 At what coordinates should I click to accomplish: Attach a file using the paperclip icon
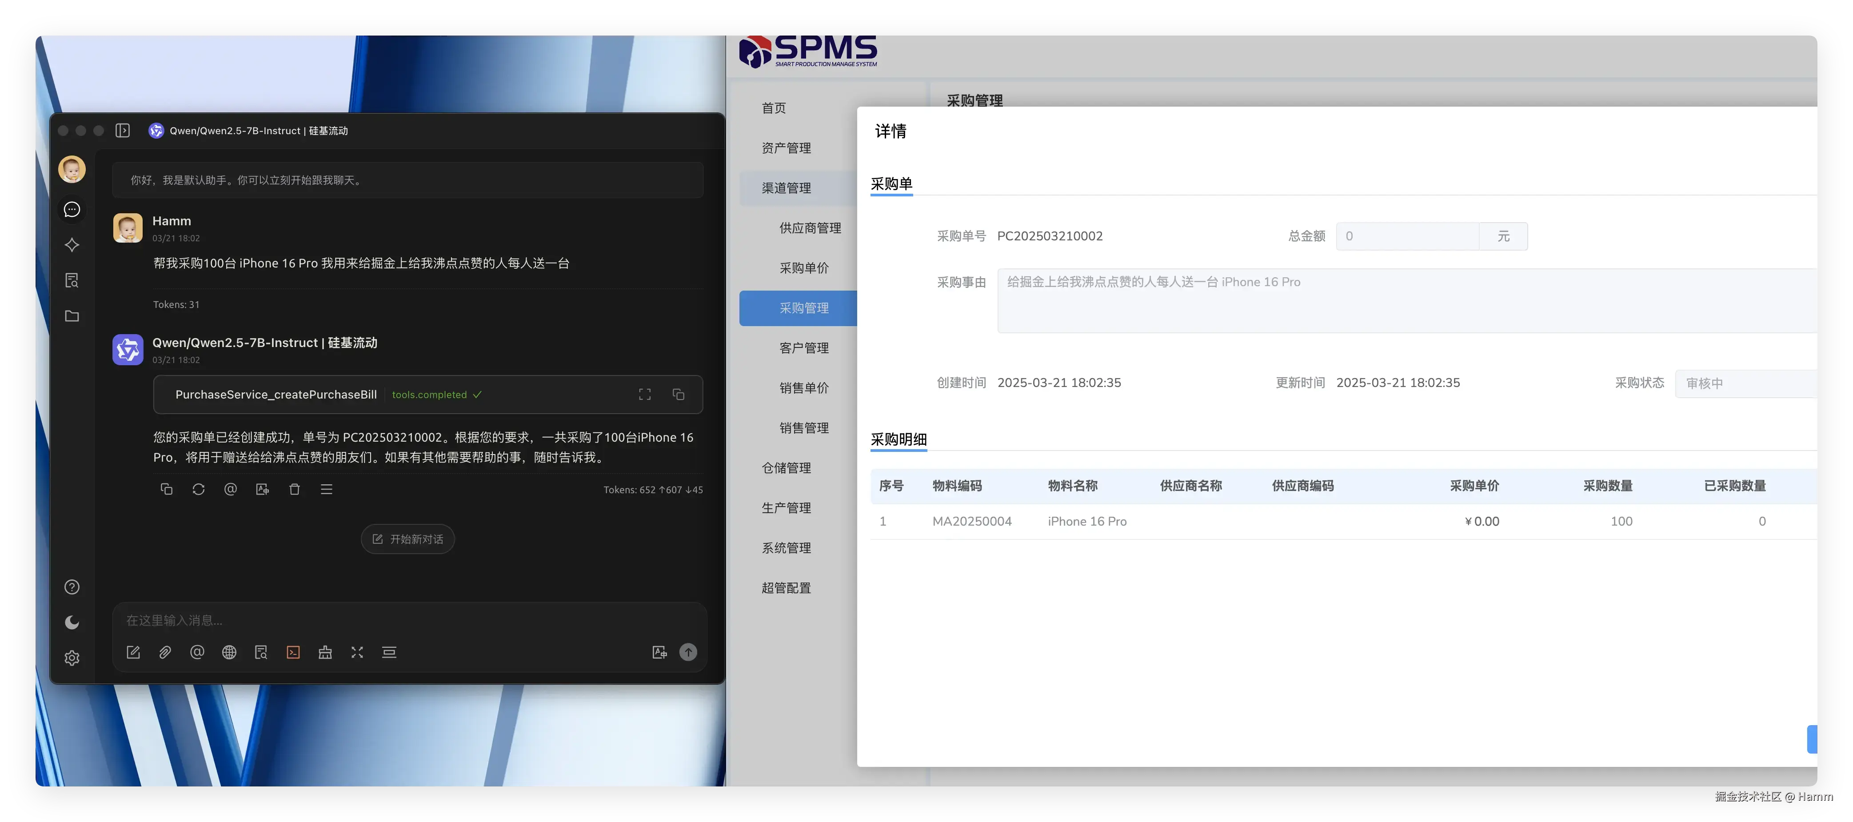(x=164, y=652)
